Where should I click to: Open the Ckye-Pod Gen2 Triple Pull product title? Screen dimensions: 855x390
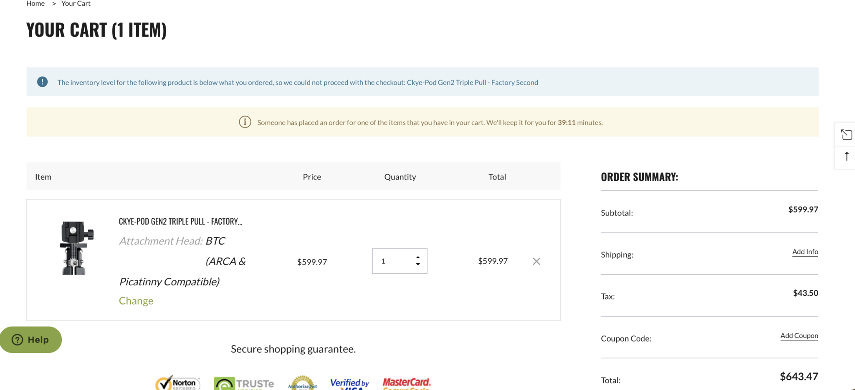click(x=180, y=221)
